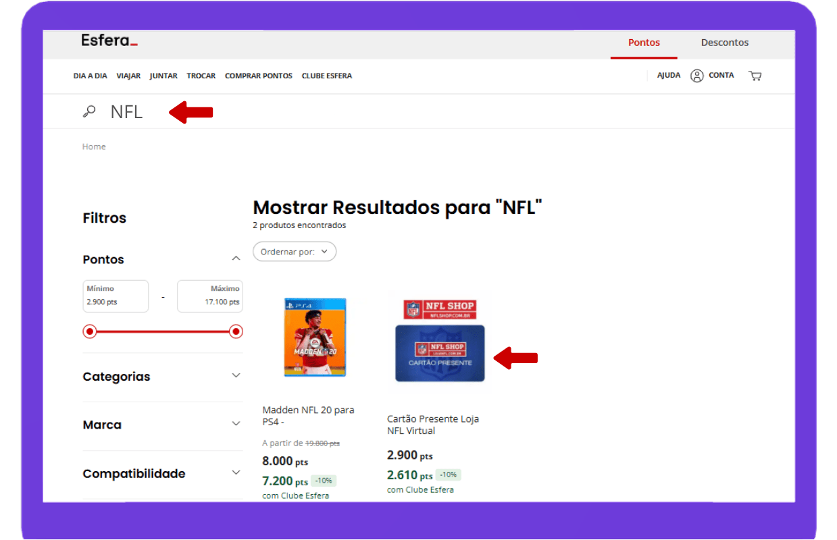Click the Mínimo points input field
Viewport: 837px width, 540px height.
(x=116, y=296)
